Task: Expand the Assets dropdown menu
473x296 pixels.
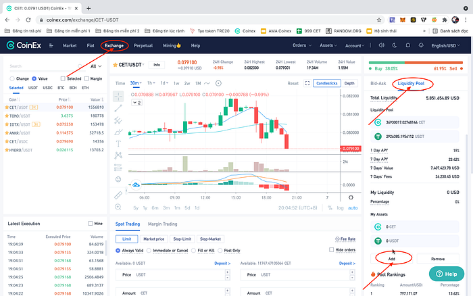Action: [328, 45]
